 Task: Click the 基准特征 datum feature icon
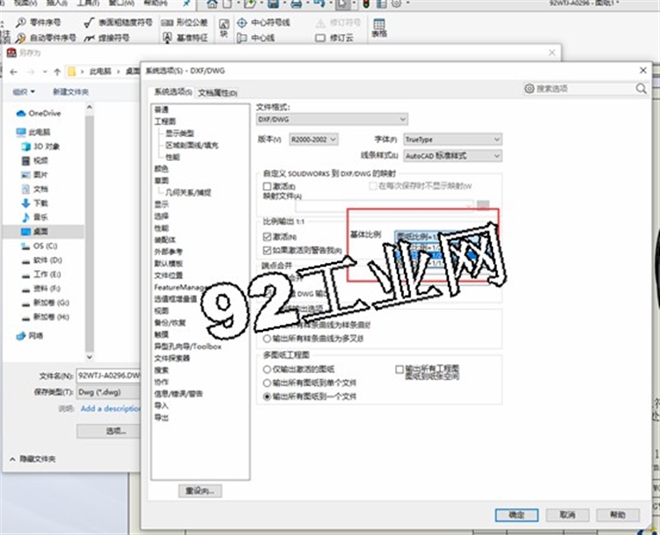pyautogui.click(x=167, y=38)
